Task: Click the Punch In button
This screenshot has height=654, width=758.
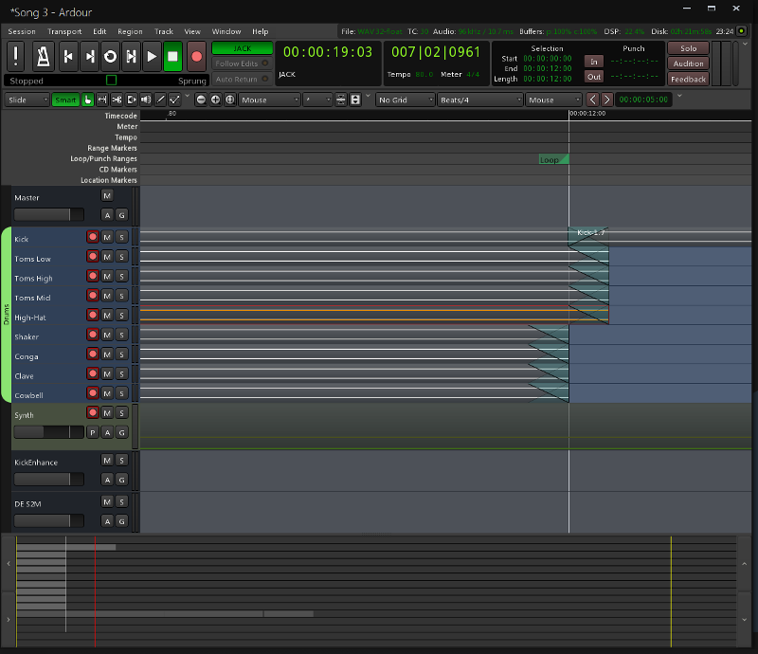Action: pyautogui.click(x=594, y=62)
